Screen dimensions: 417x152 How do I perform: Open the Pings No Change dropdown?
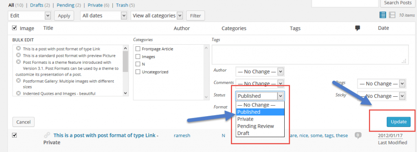[382, 83]
